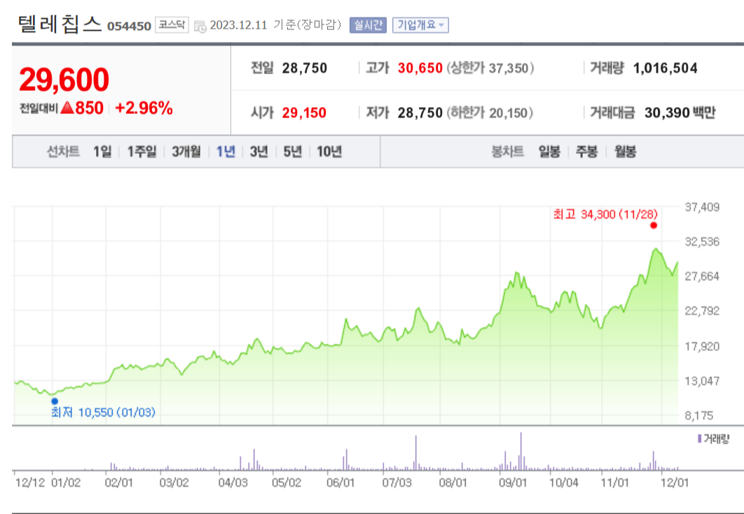The height and width of the screenshot is (514, 744).
Task: Click the red 최고 34,300 marker dot
Action: [654, 225]
